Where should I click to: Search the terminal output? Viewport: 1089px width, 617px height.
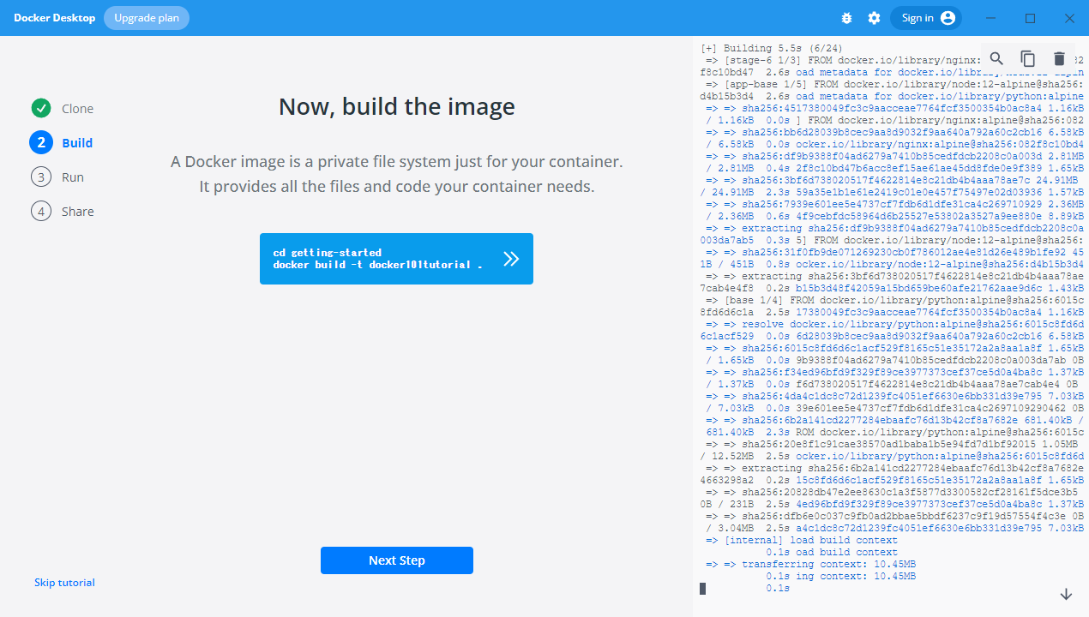click(x=996, y=58)
